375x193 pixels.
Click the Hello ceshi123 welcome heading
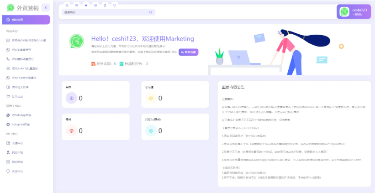143,39
